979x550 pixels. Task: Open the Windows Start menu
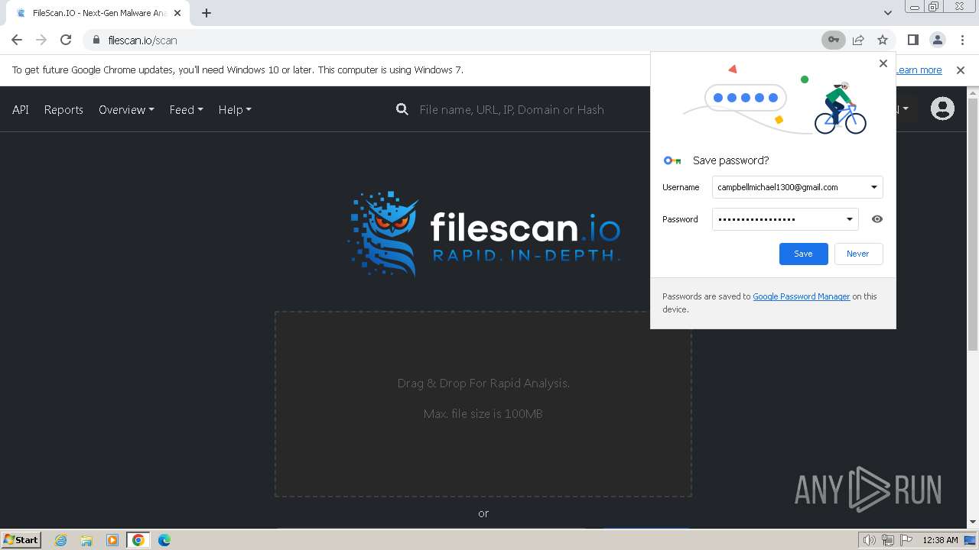point(21,539)
